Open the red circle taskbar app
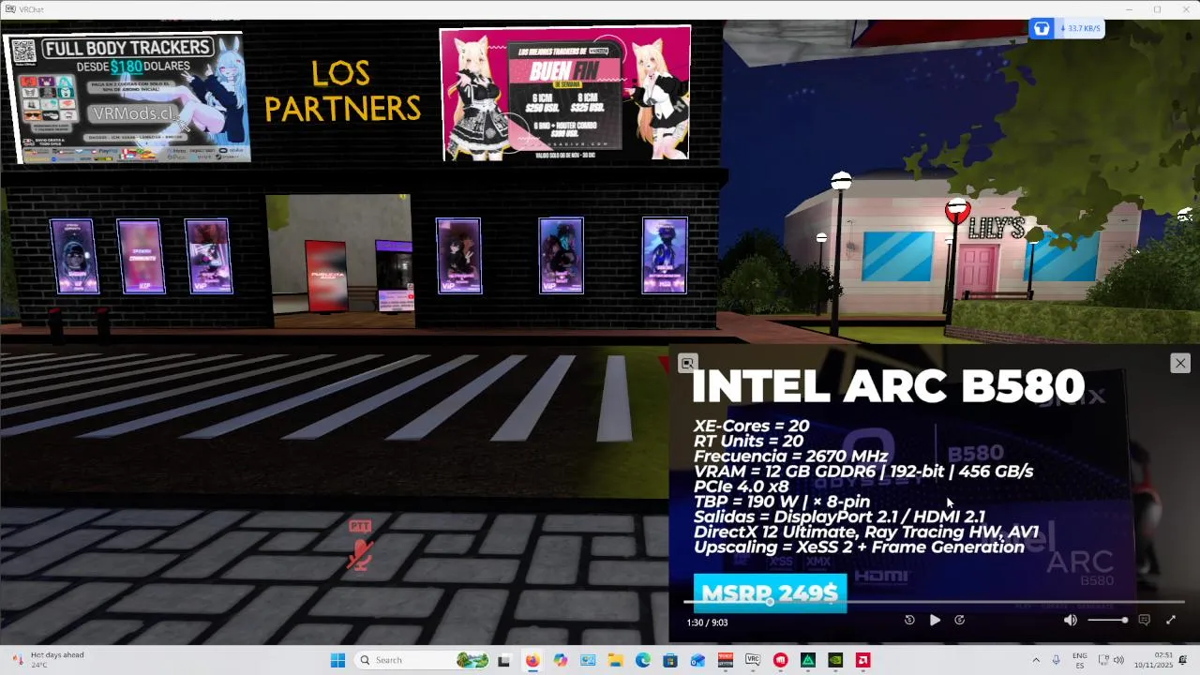This screenshot has height=675, width=1200. 780,660
